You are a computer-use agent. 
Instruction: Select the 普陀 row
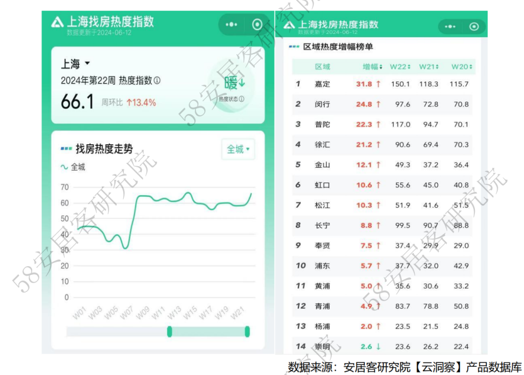(382, 125)
